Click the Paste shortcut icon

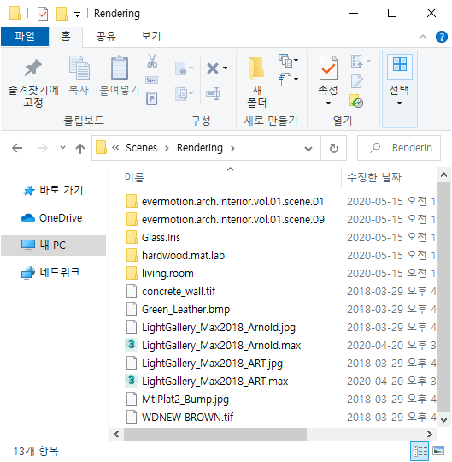click(152, 98)
